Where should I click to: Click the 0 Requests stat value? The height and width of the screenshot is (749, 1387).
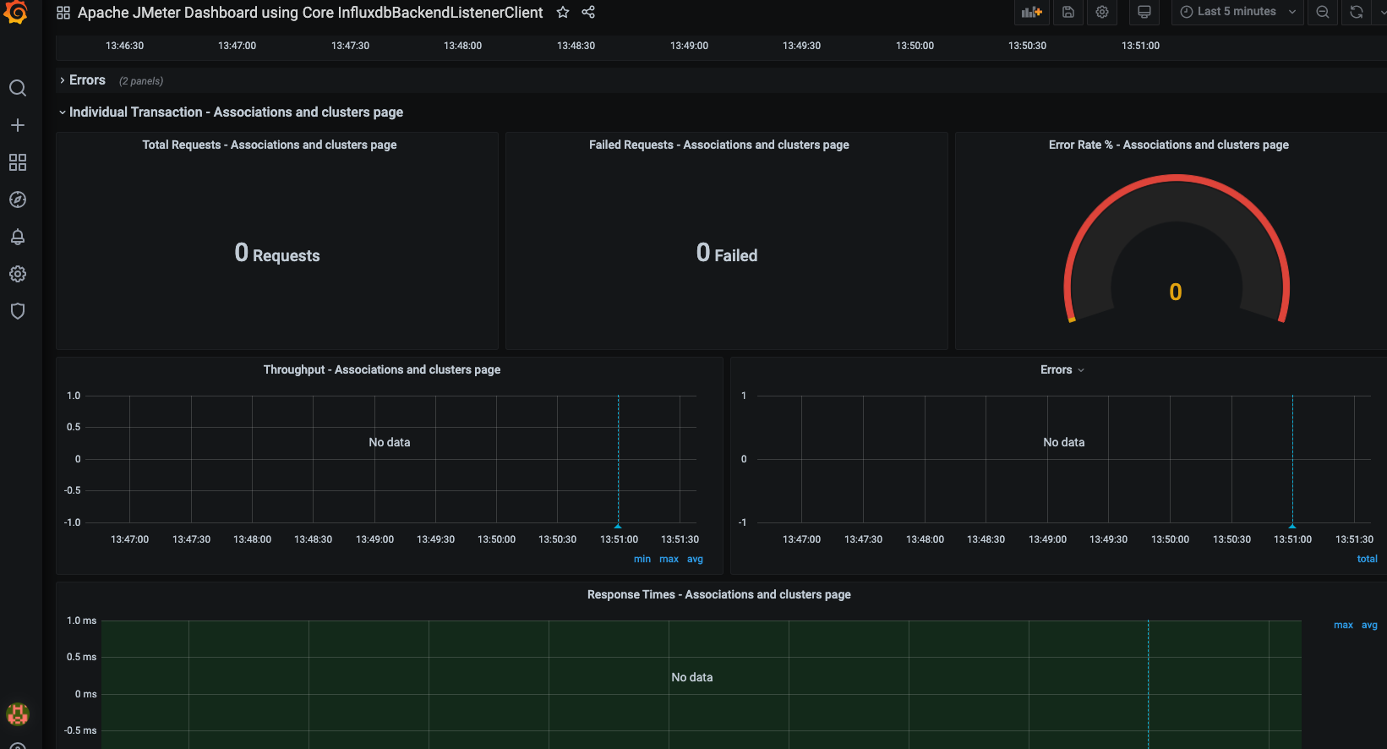277,253
